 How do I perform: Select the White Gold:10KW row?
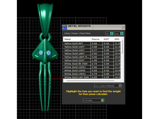[x=92, y=70]
